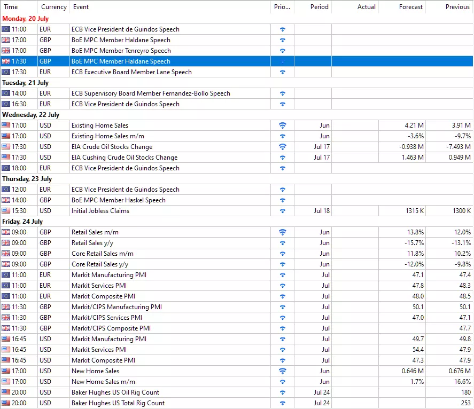Click the Jul 18 period cell
Screen dimensions: 474x409
(x=322, y=211)
